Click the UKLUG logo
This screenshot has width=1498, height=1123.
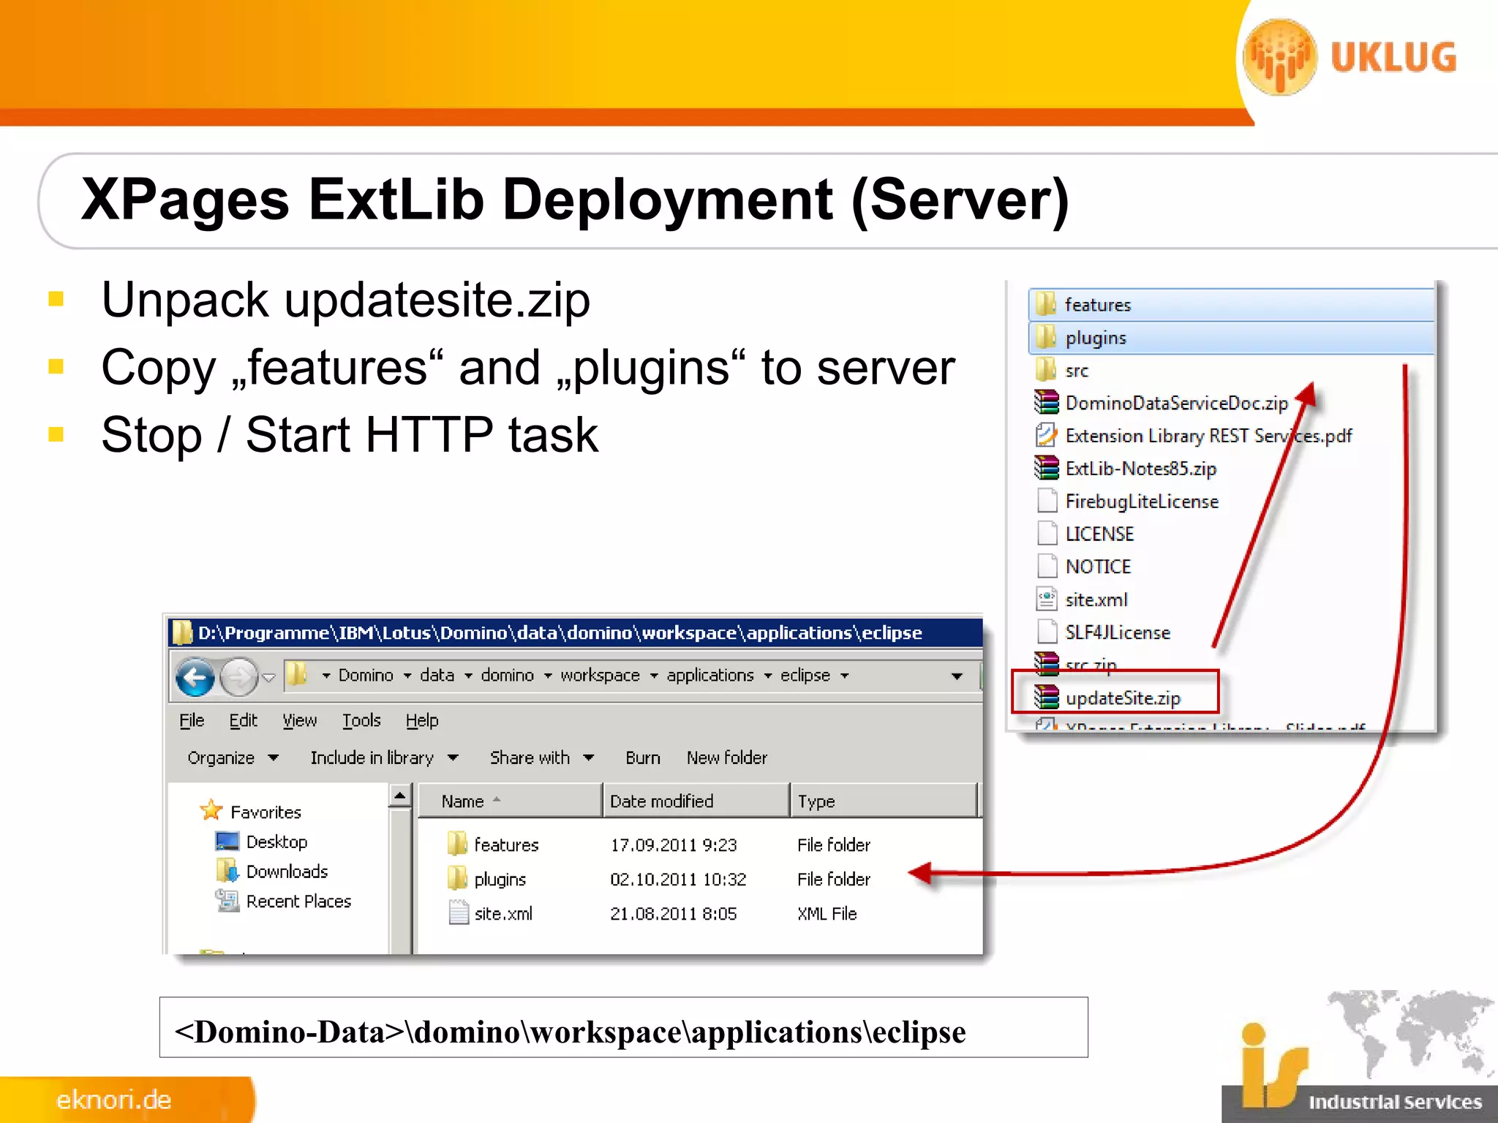pyautogui.click(x=1350, y=57)
